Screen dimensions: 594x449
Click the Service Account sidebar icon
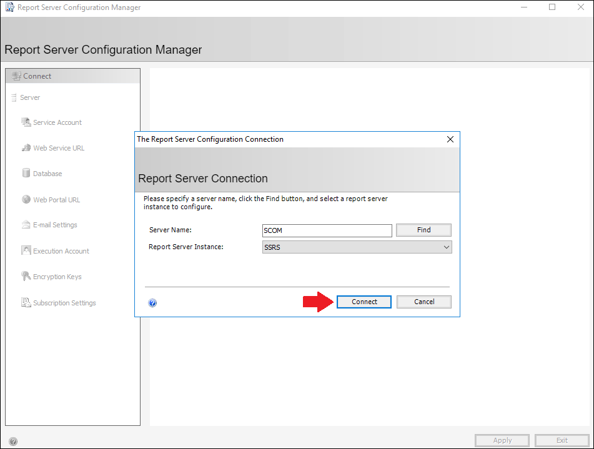(26, 122)
